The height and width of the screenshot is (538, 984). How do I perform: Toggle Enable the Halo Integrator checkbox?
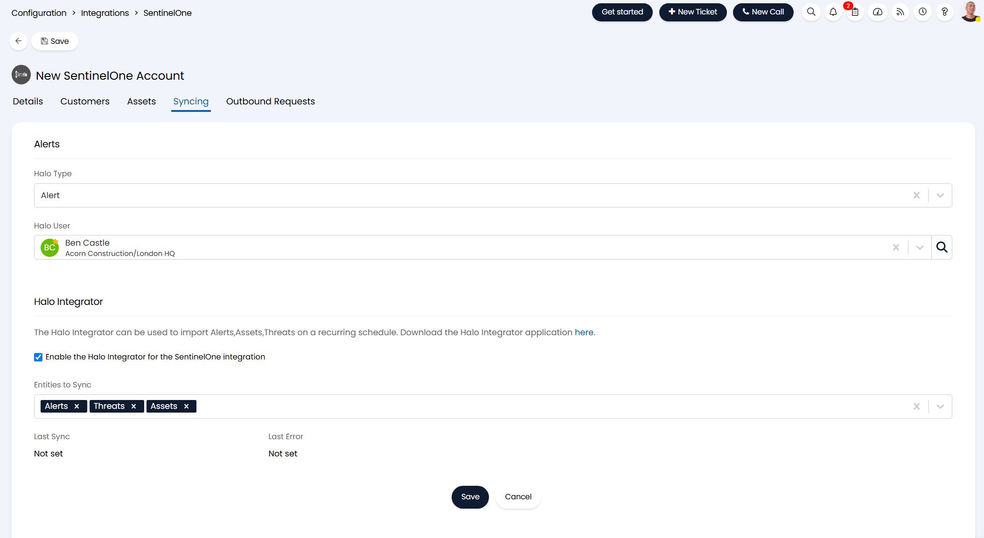pyautogui.click(x=38, y=357)
